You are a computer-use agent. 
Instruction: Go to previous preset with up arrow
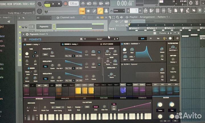[x=114, y=39]
